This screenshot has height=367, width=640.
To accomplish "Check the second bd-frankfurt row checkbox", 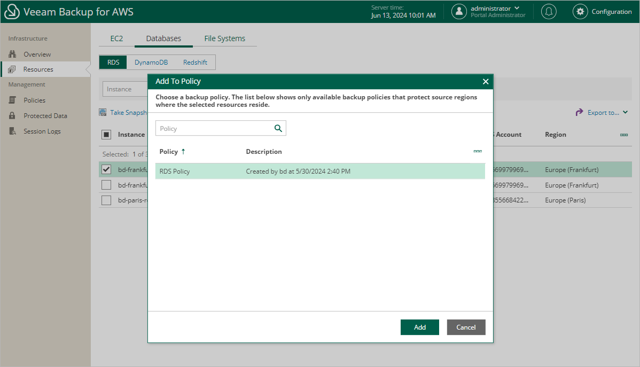I will [x=106, y=185].
